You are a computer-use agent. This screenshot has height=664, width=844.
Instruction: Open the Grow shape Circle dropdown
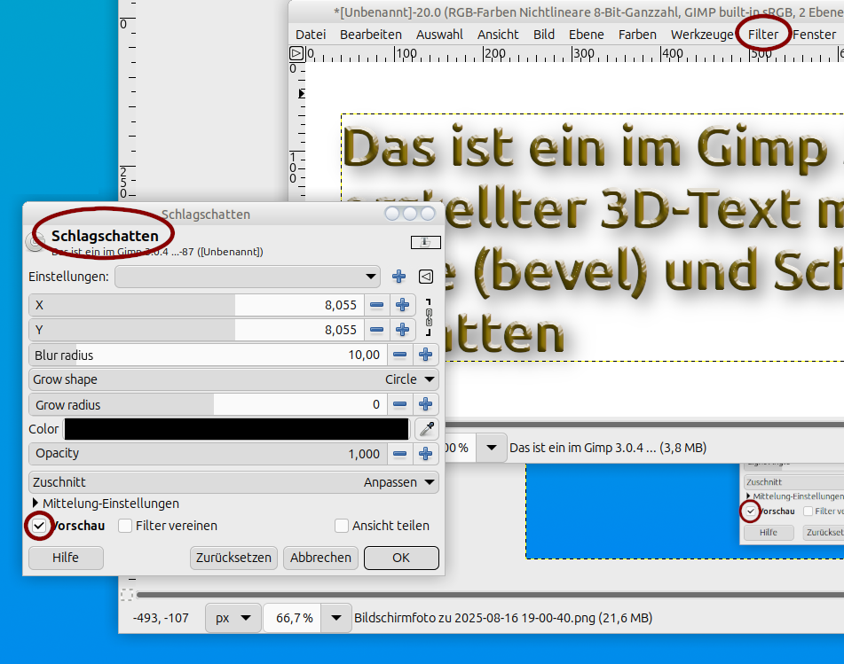point(233,379)
